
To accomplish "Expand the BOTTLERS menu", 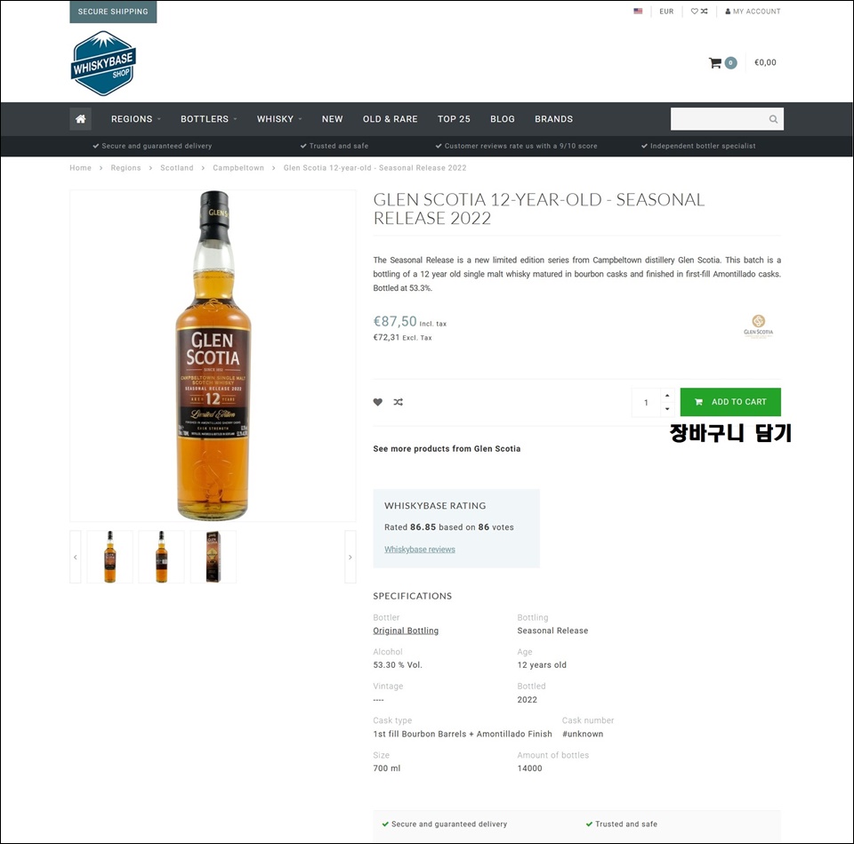I will click(208, 118).
